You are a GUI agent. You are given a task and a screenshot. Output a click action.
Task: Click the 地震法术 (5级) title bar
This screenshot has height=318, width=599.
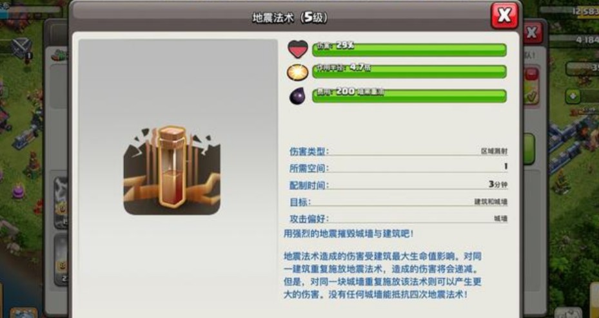290,18
